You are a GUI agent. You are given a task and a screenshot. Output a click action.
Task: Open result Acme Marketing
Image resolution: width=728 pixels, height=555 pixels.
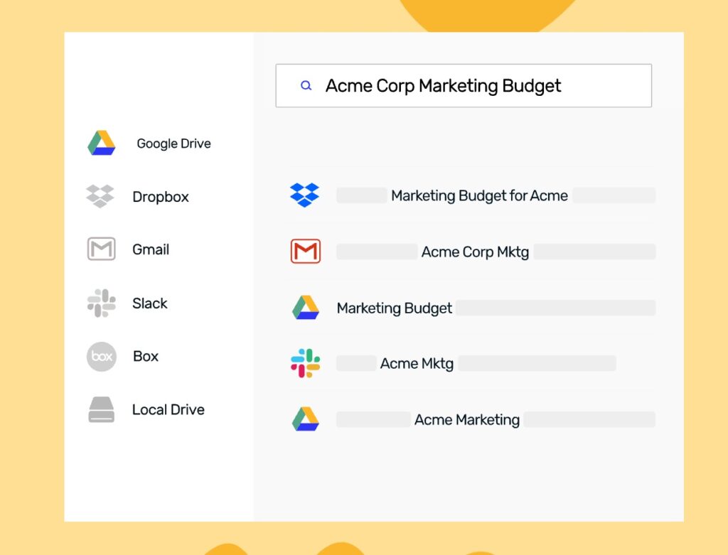466,420
